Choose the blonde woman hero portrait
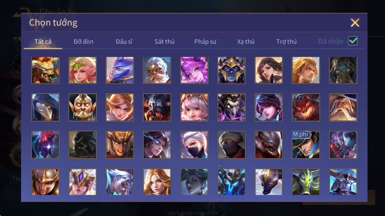This screenshot has width=385, height=216. coord(157,182)
